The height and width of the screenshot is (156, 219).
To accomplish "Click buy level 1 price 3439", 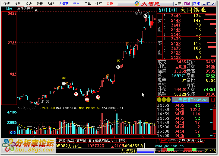I will pos(176,39).
